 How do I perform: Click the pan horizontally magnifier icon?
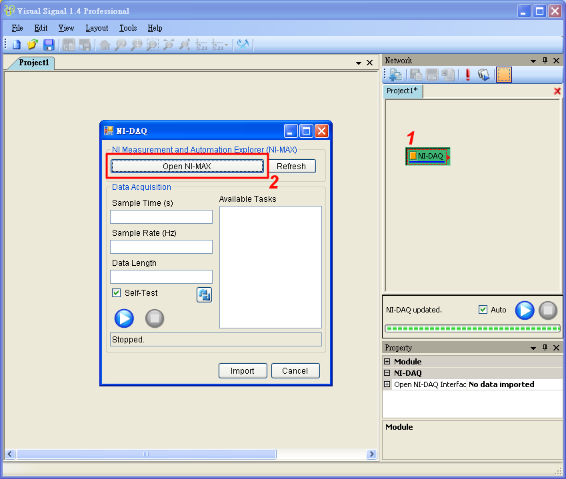pos(168,45)
